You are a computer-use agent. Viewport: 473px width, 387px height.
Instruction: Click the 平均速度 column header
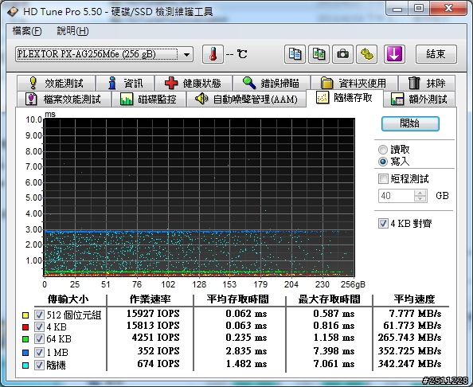(414, 299)
